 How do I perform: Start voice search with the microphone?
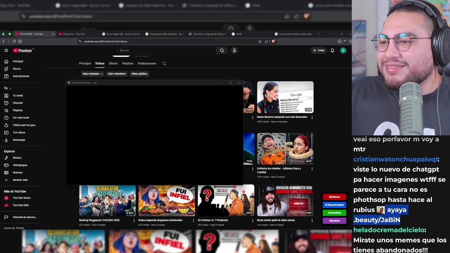[x=234, y=50]
